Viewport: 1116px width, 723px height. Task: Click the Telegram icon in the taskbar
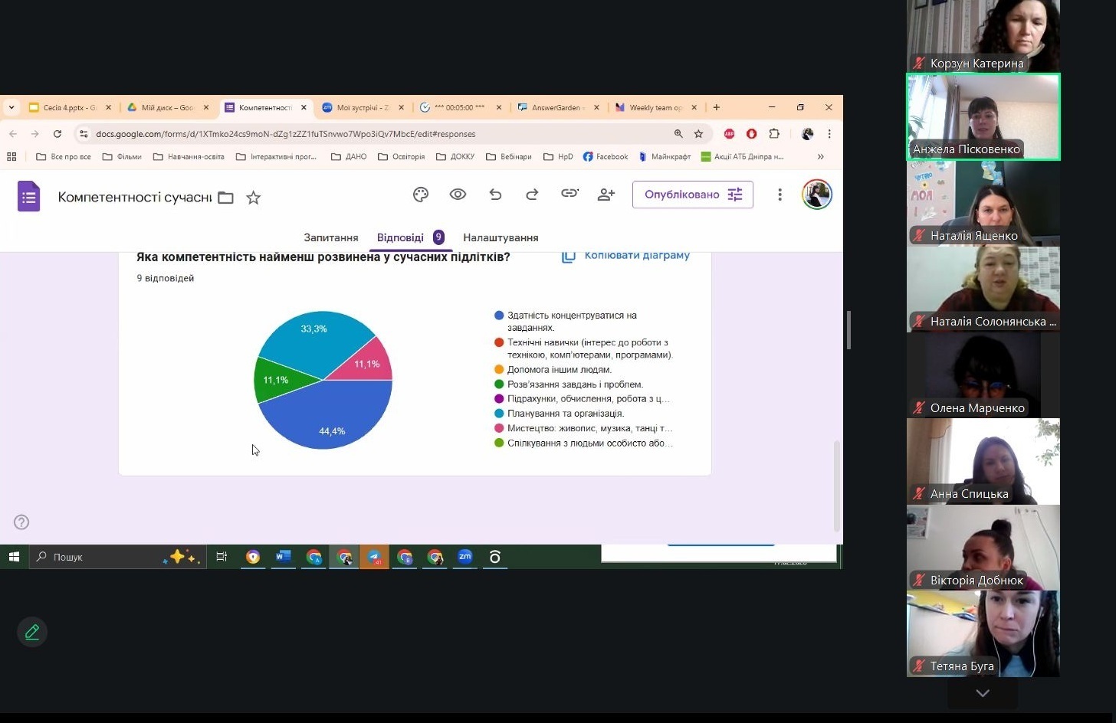click(x=374, y=557)
